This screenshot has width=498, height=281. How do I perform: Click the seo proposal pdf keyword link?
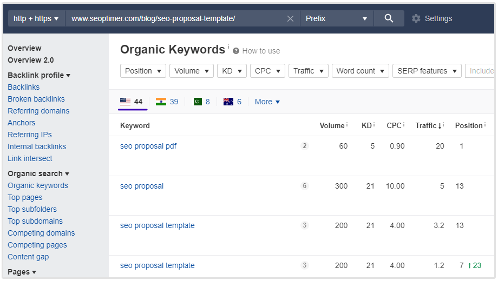148,146
